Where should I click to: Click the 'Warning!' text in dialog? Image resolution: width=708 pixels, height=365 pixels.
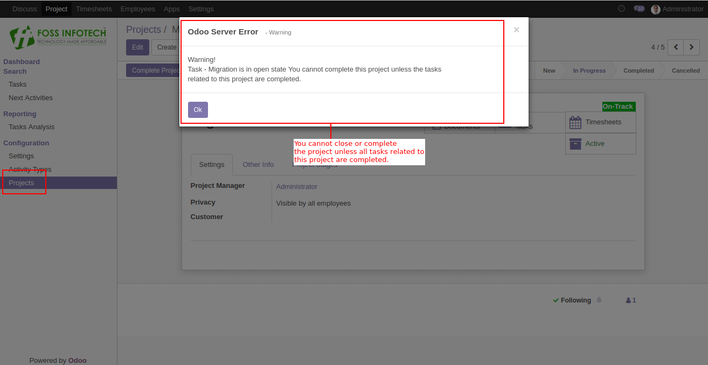pos(202,60)
